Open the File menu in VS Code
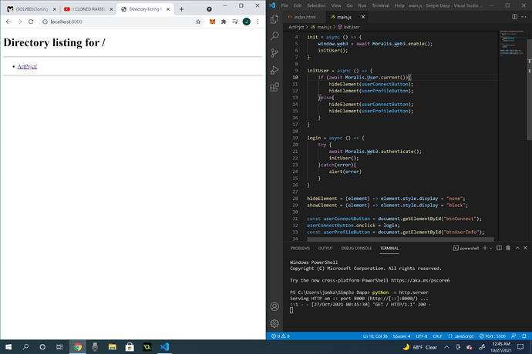The image size is (532, 354). (x=285, y=5)
